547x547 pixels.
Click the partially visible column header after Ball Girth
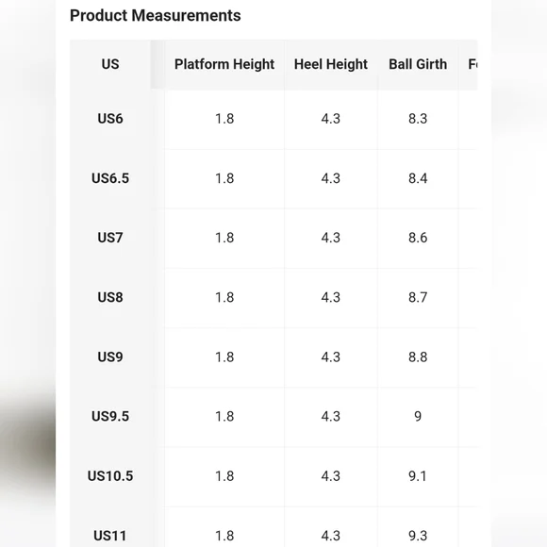[472, 64]
